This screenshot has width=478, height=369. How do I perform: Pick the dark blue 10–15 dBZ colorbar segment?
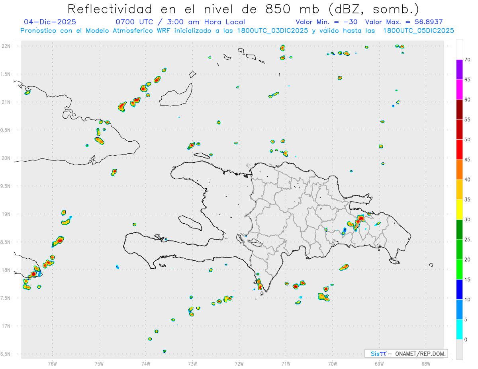459,289
